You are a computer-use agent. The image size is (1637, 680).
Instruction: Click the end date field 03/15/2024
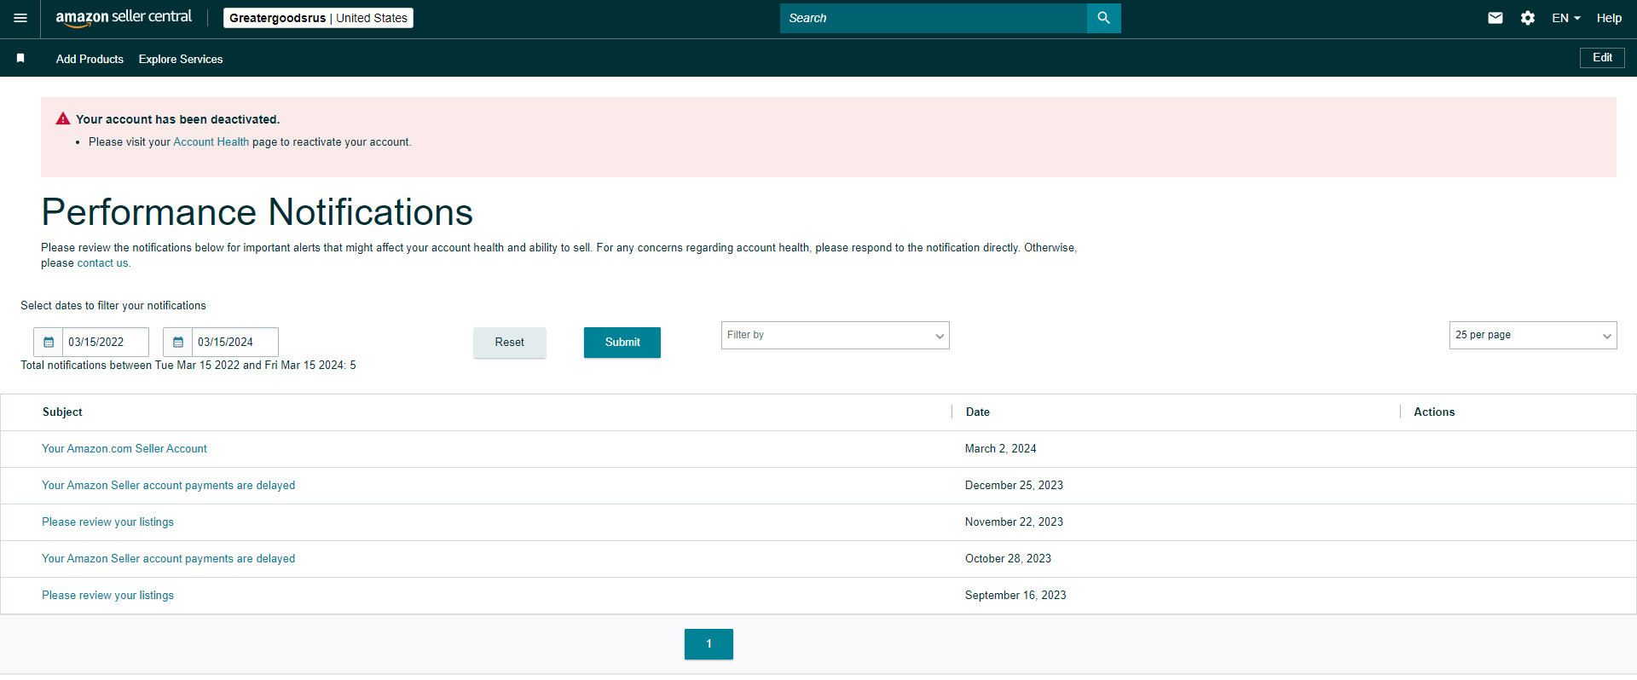pyautogui.click(x=235, y=342)
